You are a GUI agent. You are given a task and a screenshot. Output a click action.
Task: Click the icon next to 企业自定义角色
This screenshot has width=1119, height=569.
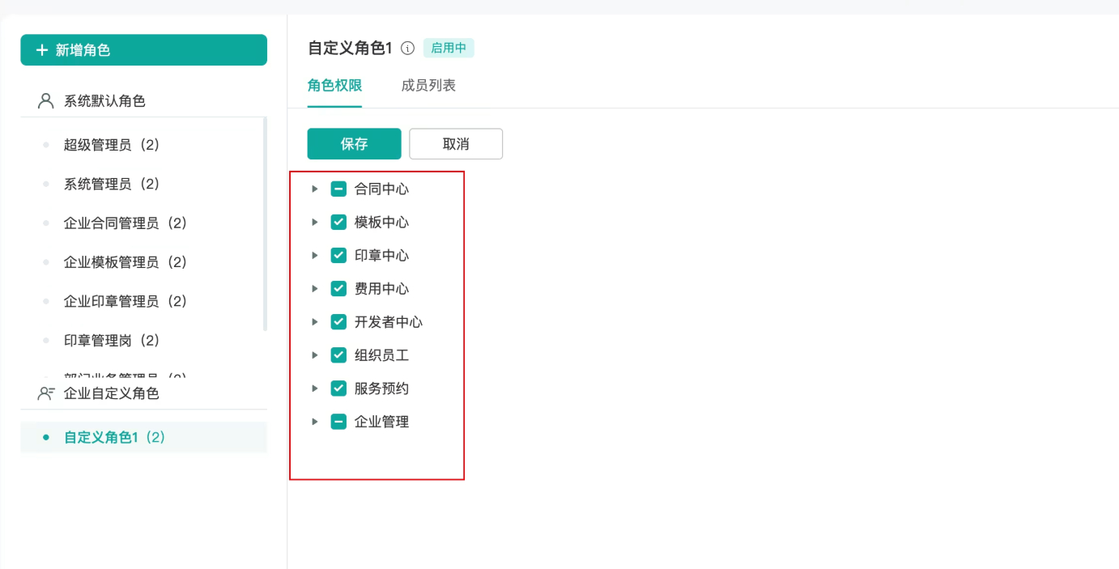46,393
